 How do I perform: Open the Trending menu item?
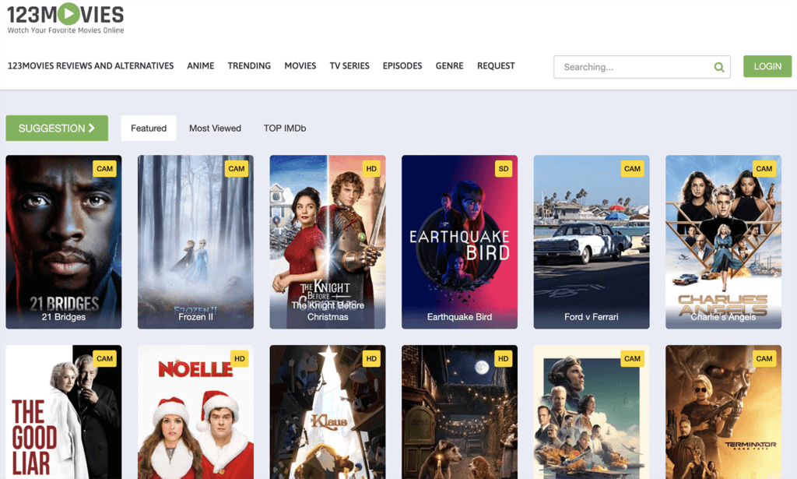pos(249,66)
